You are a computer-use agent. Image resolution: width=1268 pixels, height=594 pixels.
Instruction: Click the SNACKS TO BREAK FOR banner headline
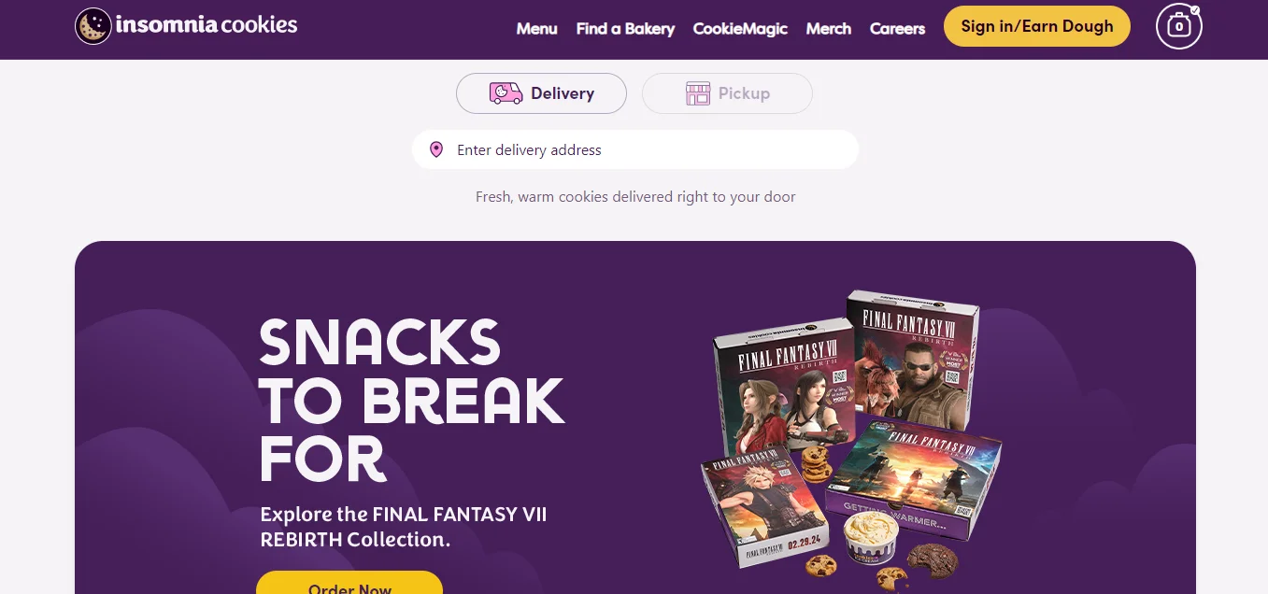(x=411, y=400)
